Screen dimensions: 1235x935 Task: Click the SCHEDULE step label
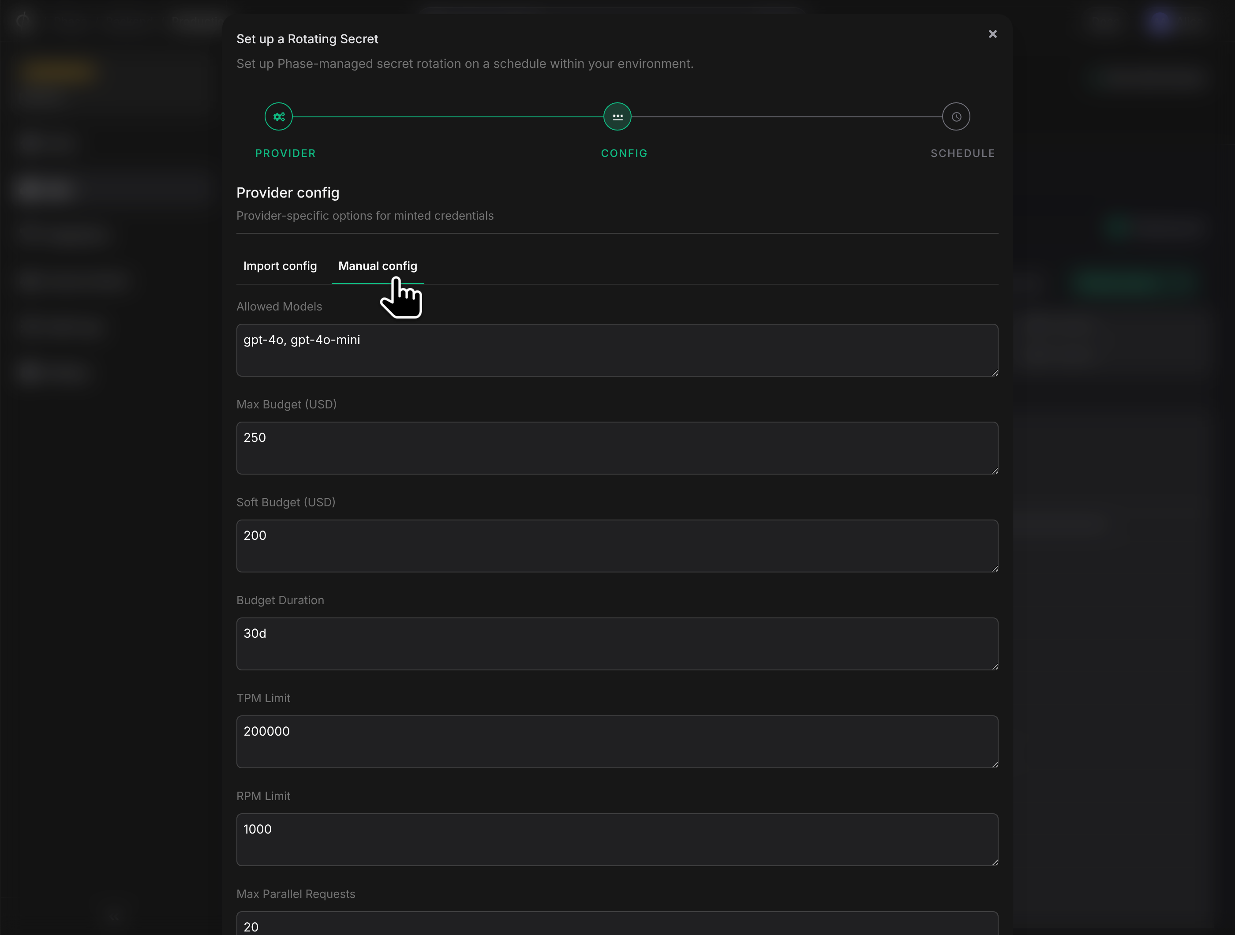tap(962, 153)
